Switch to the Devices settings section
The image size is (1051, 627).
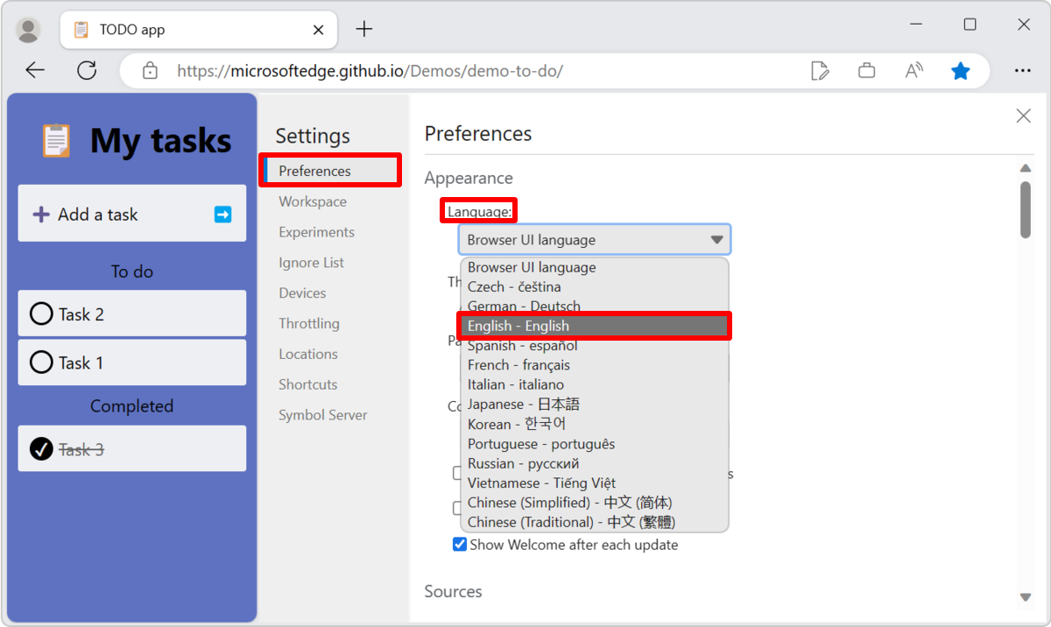tap(301, 292)
